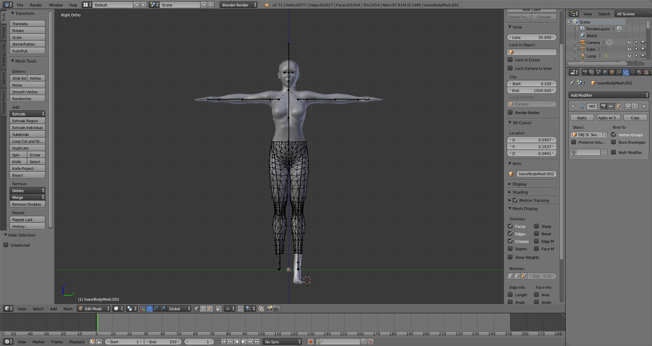Open the Modifiers tab wrench icon

626,72
